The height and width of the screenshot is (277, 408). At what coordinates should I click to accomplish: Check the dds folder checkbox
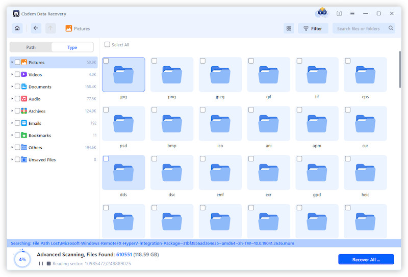106,159
